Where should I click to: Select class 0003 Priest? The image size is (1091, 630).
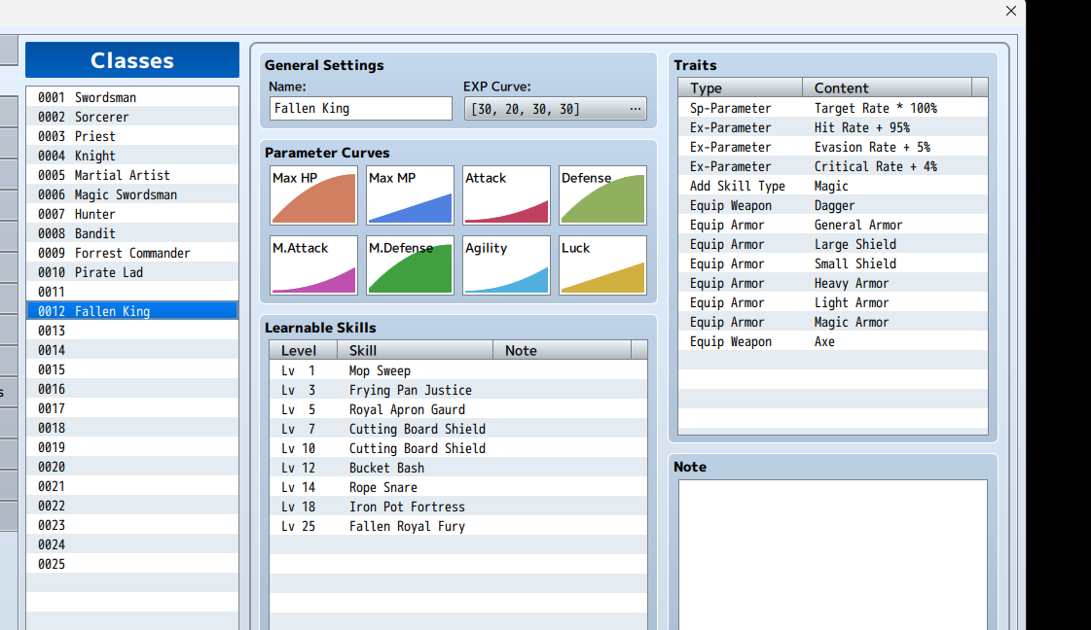(x=132, y=136)
